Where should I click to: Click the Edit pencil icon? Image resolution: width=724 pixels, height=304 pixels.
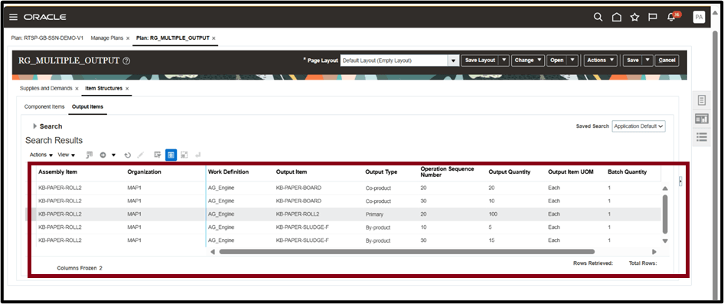click(x=141, y=155)
